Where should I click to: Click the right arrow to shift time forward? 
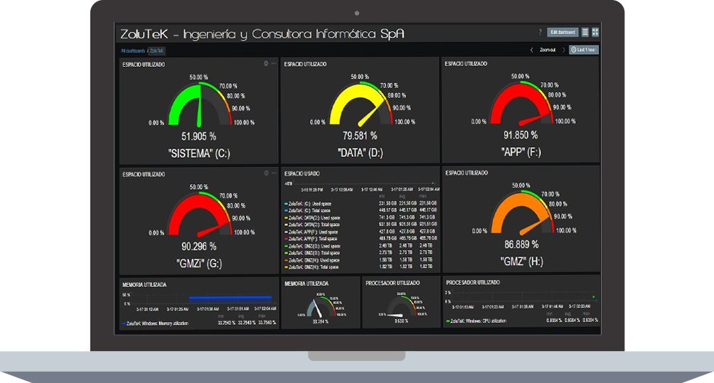(563, 50)
